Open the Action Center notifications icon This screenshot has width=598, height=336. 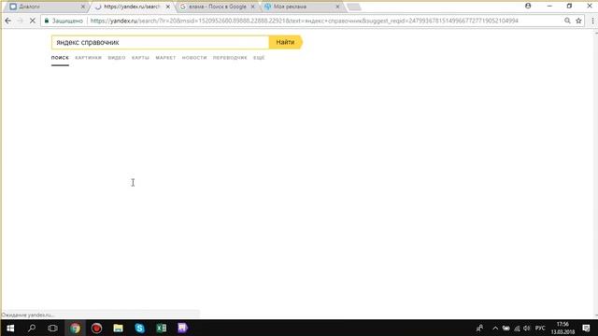pos(586,328)
